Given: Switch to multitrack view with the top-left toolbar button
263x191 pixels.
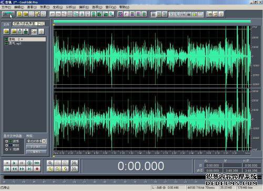Looking at the screenshot, I should click(8, 14).
